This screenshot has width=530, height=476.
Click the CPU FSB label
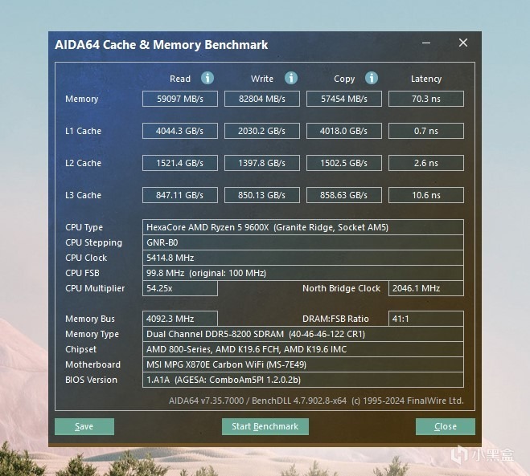[x=82, y=273]
